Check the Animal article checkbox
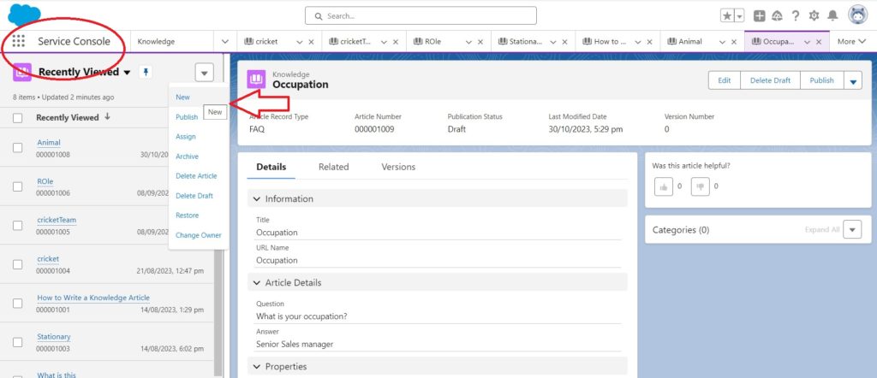Image resolution: width=877 pixels, height=378 pixels. coord(18,148)
